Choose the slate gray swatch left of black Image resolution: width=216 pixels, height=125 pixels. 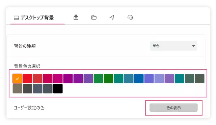(x=48, y=89)
